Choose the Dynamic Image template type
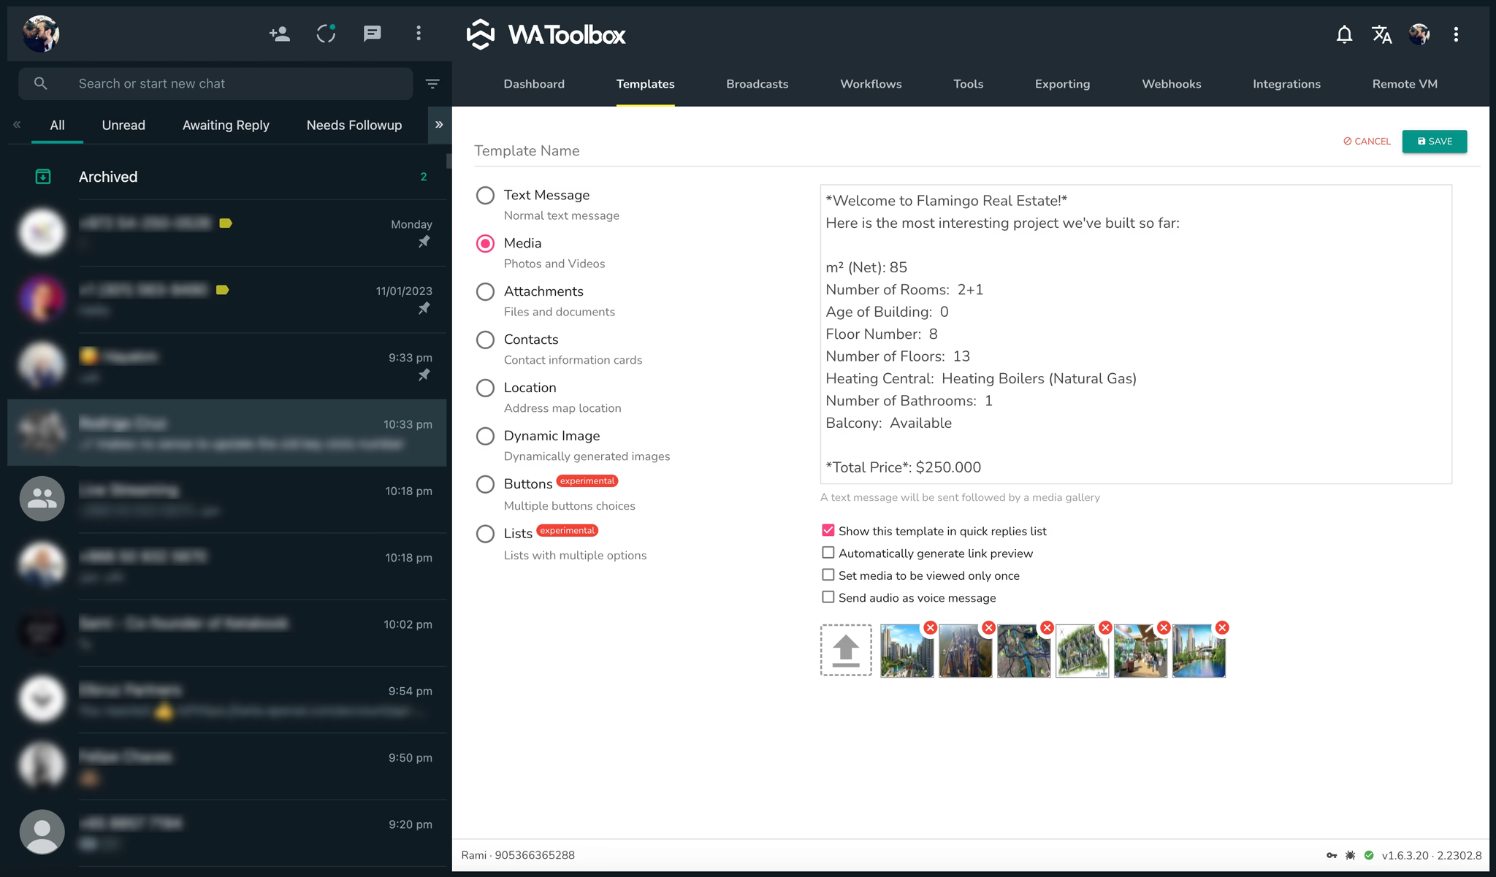The image size is (1496, 877). pyautogui.click(x=485, y=436)
